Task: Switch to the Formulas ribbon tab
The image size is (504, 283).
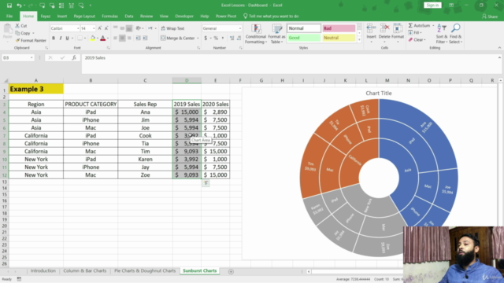Action: (x=109, y=16)
